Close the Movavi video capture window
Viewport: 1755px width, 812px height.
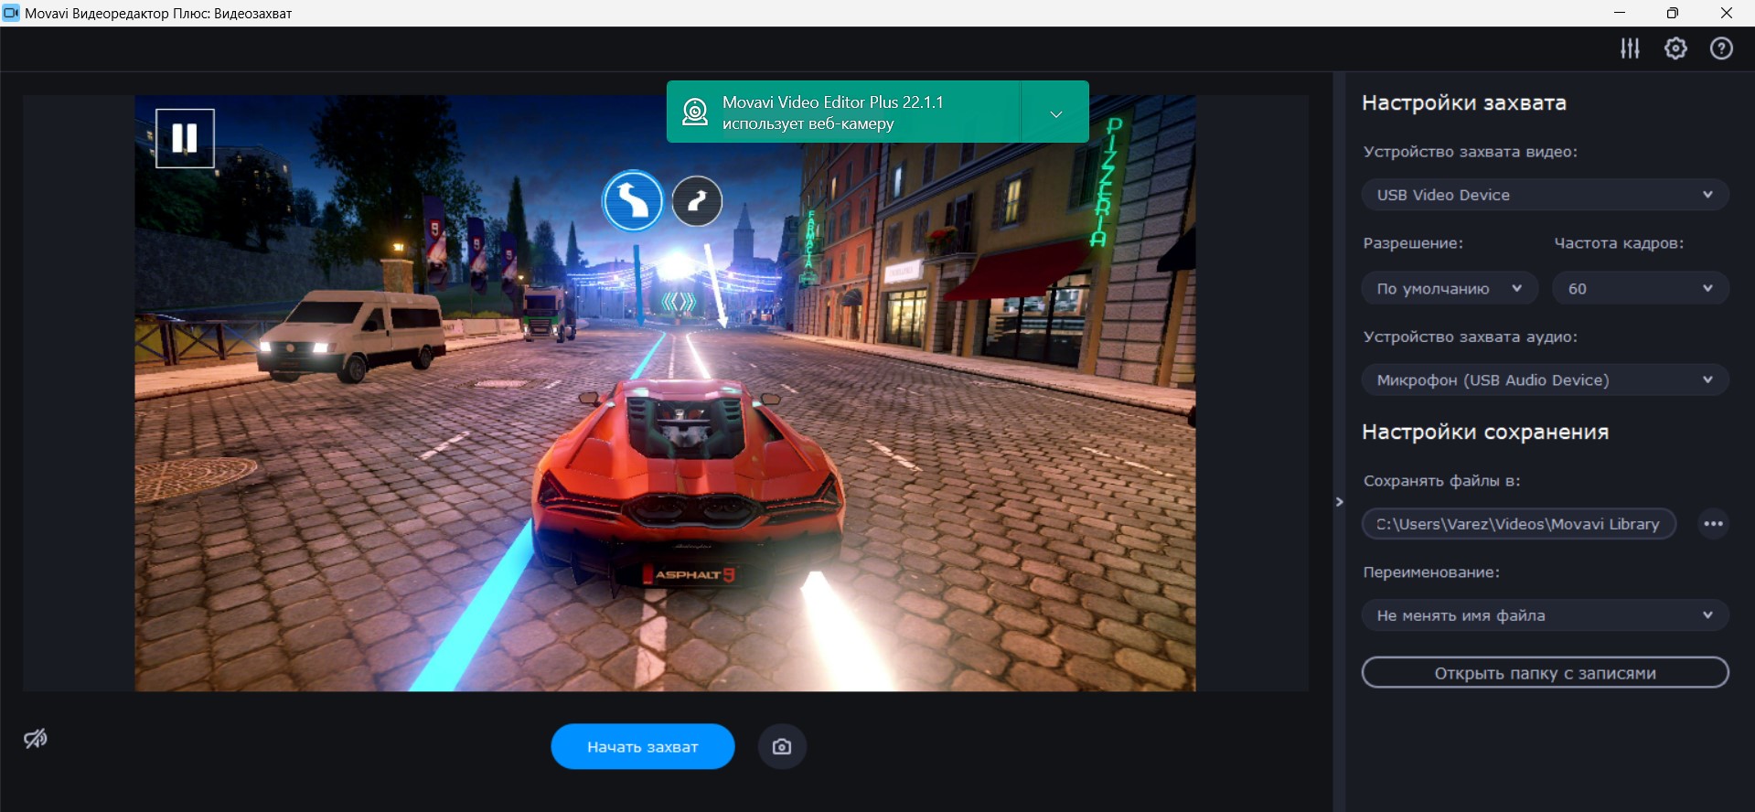point(1727,13)
